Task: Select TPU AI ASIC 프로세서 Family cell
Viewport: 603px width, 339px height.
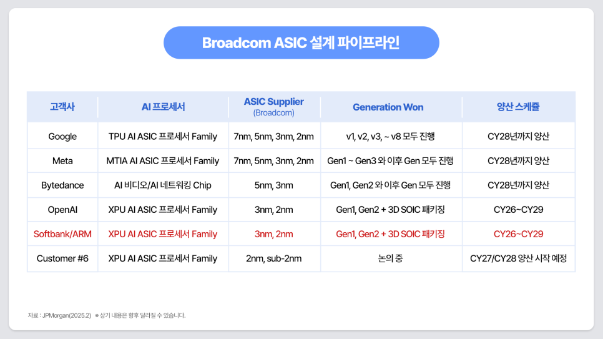Action: [163, 136]
